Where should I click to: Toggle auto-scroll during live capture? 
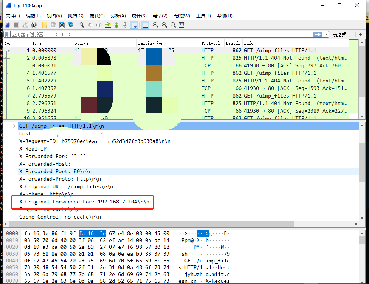click(x=134, y=25)
